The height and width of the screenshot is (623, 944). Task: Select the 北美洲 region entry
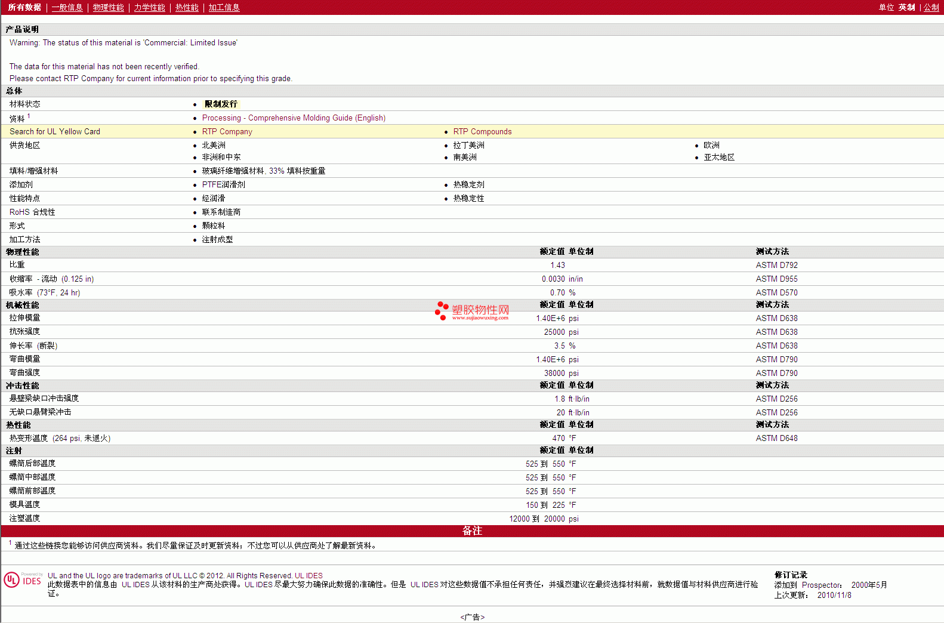point(214,145)
